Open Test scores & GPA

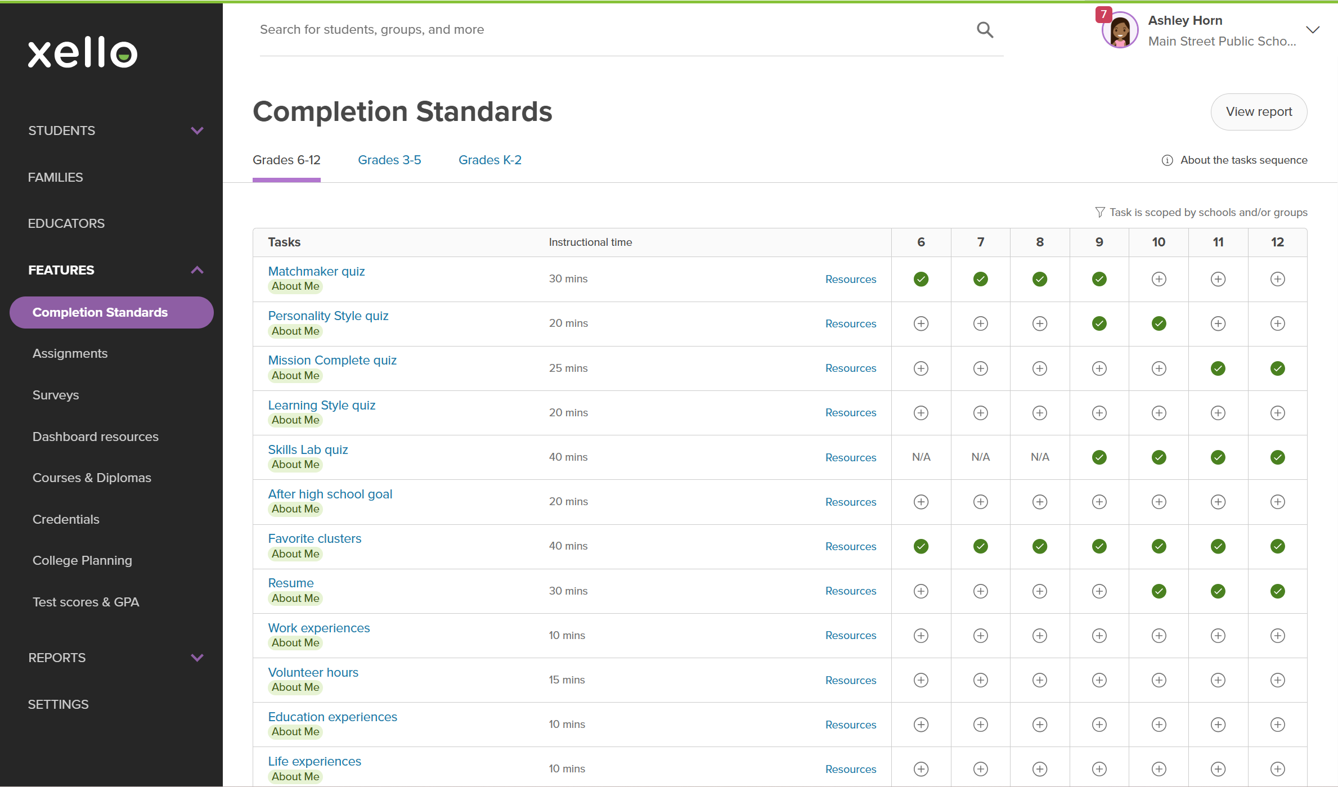(86, 602)
